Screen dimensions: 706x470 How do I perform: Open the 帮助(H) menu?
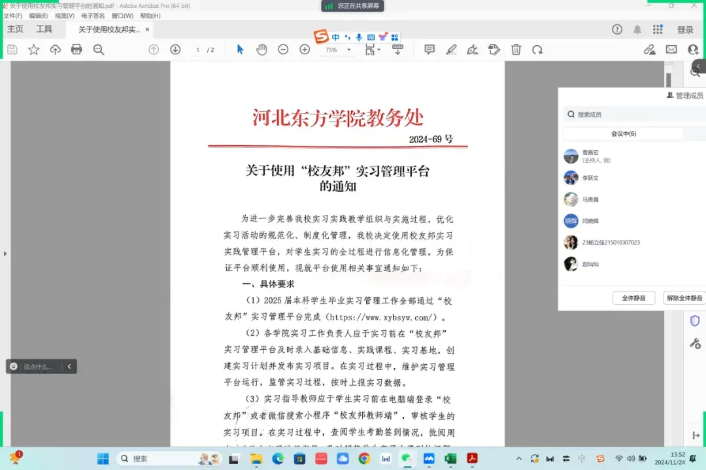(x=150, y=16)
